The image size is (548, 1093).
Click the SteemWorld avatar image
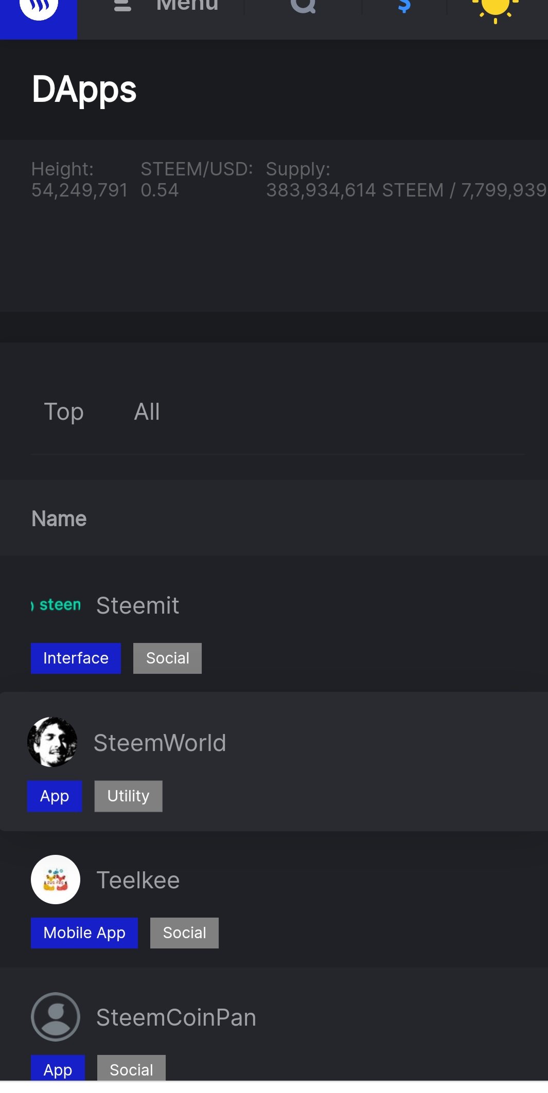(52, 742)
